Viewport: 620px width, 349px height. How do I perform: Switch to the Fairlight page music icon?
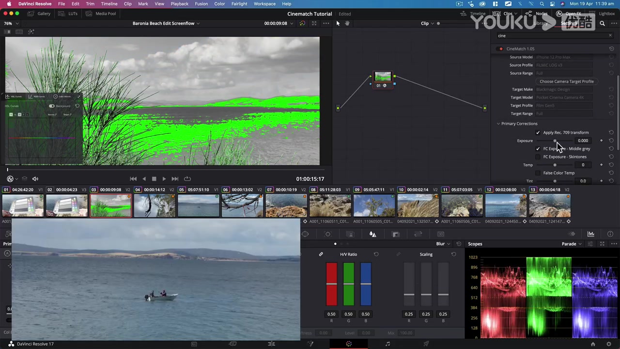(x=387, y=344)
